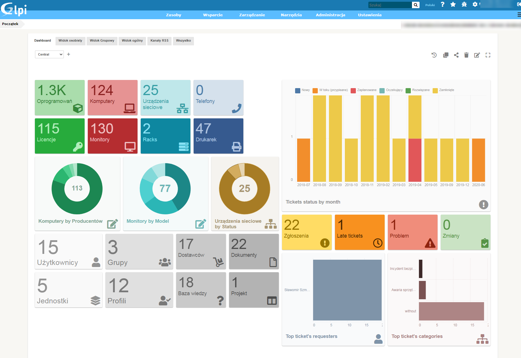Expand the hamburger menu at right
This screenshot has height=358, width=521.
(519, 15)
